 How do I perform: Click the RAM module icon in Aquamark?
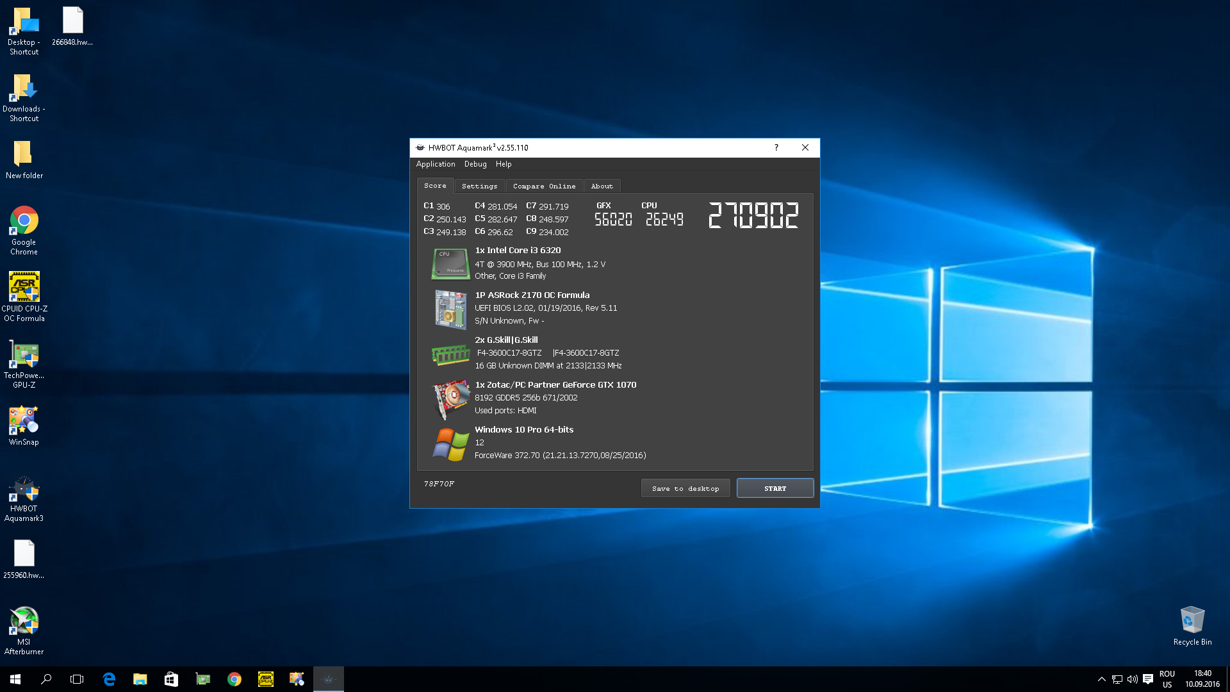450,354
